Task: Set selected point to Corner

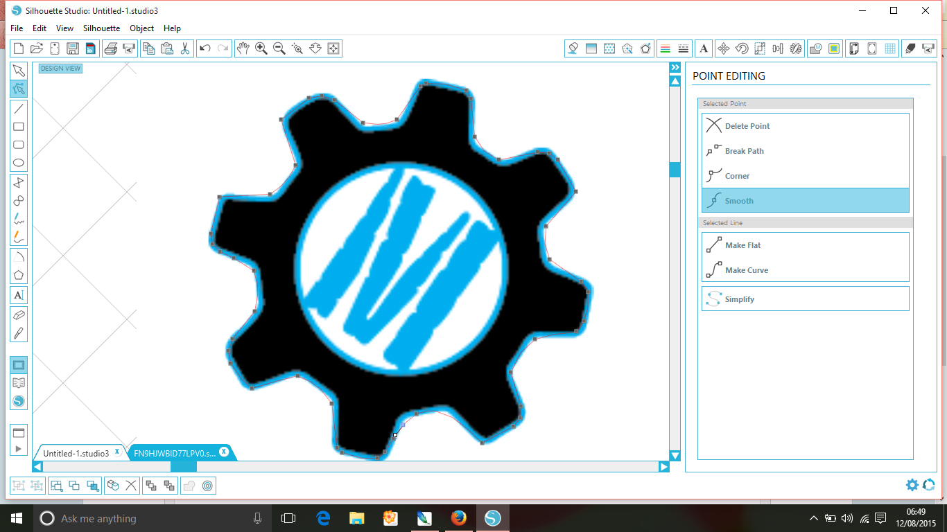Action: [x=806, y=176]
